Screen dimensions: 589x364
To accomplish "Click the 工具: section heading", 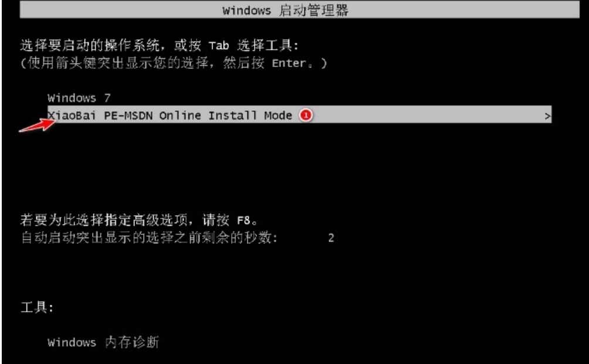I will (x=37, y=307).
